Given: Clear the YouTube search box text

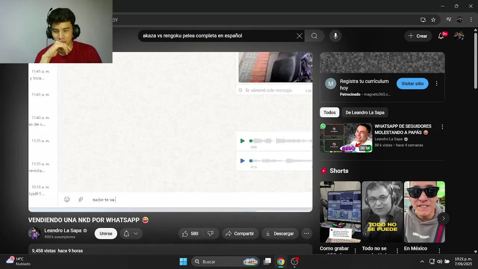Looking at the screenshot, I should coord(299,36).
